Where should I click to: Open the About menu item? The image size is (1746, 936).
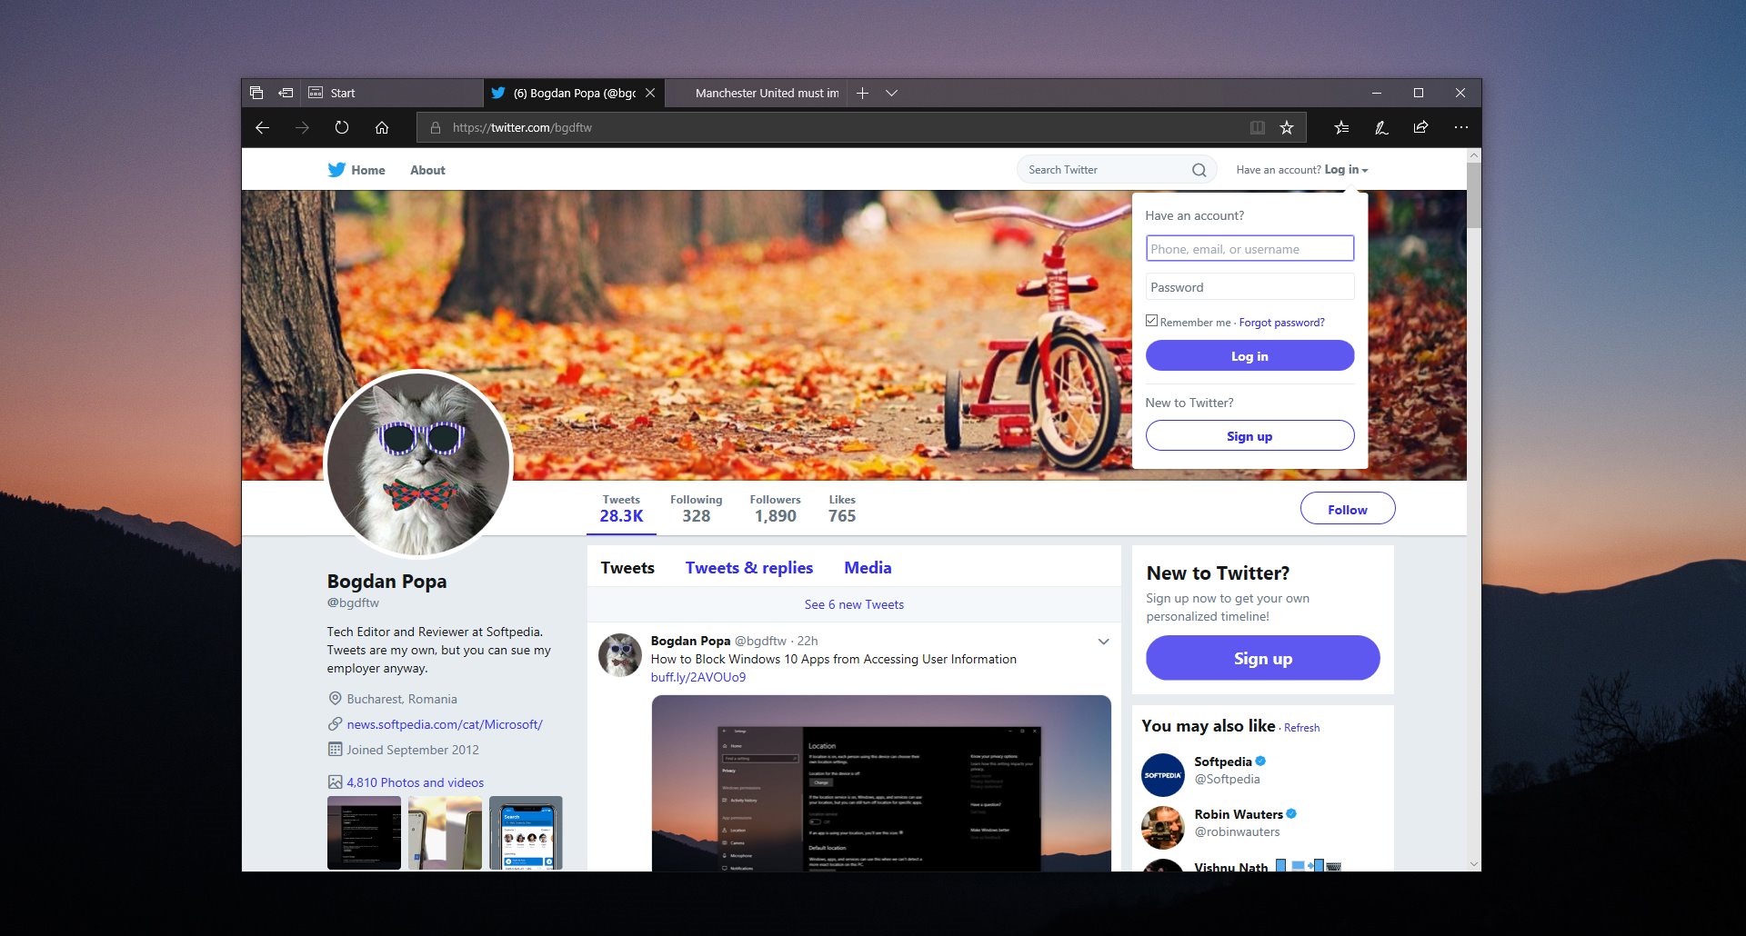tap(427, 170)
